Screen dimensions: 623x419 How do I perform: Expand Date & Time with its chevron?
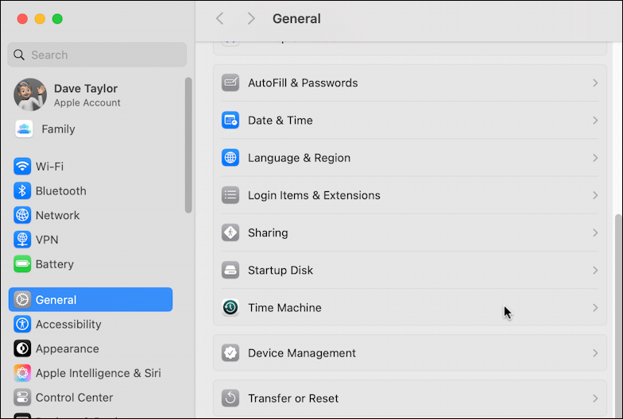coord(595,121)
